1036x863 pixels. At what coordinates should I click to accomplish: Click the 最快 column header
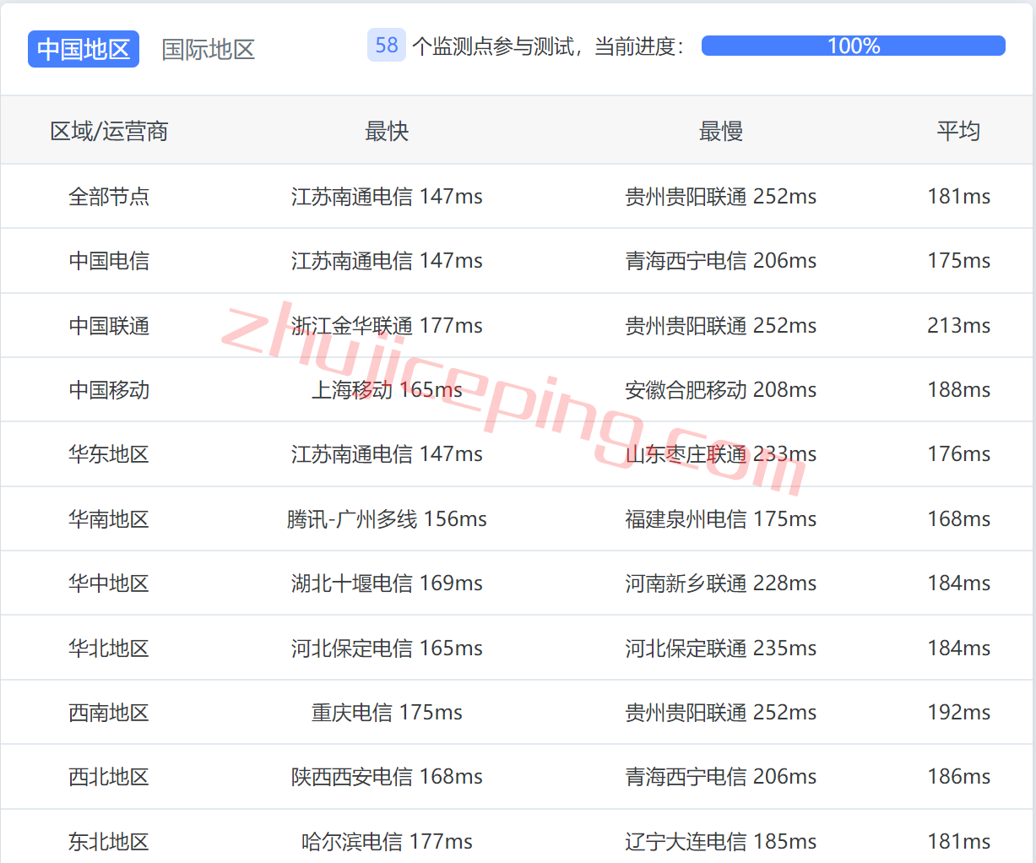pyautogui.click(x=387, y=131)
